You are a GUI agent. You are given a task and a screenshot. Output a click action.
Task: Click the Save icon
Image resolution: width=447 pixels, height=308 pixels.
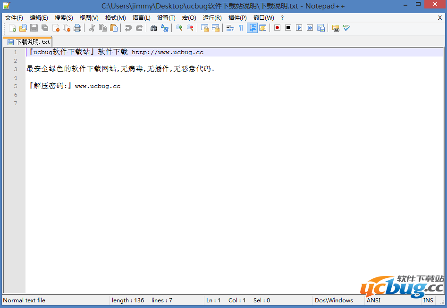tap(34, 28)
